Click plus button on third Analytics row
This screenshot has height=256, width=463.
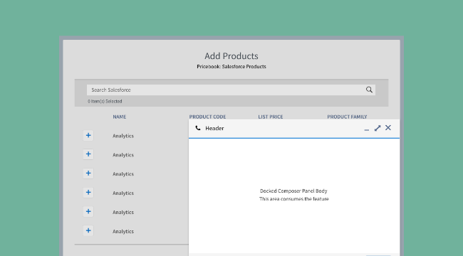coord(88,174)
